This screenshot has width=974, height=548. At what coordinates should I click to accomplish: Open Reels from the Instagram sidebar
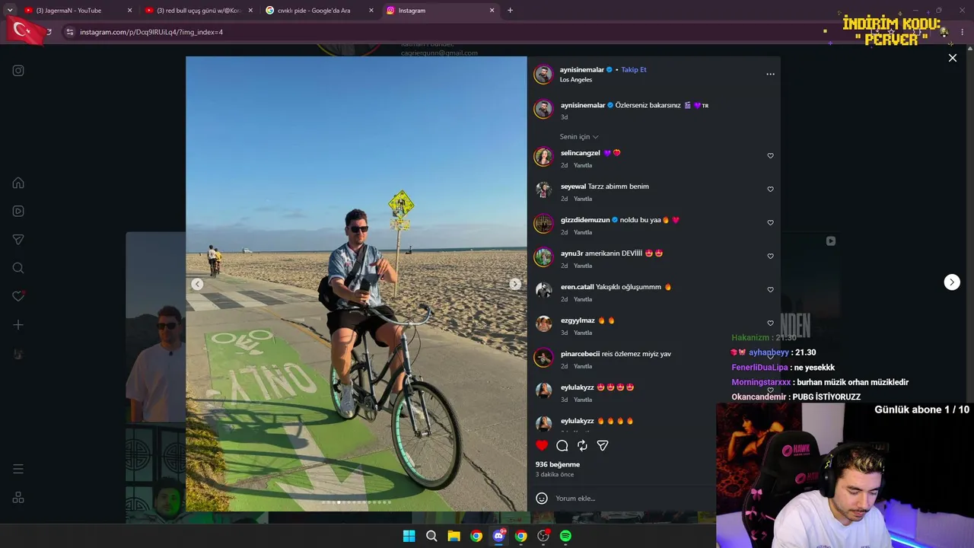click(x=18, y=211)
